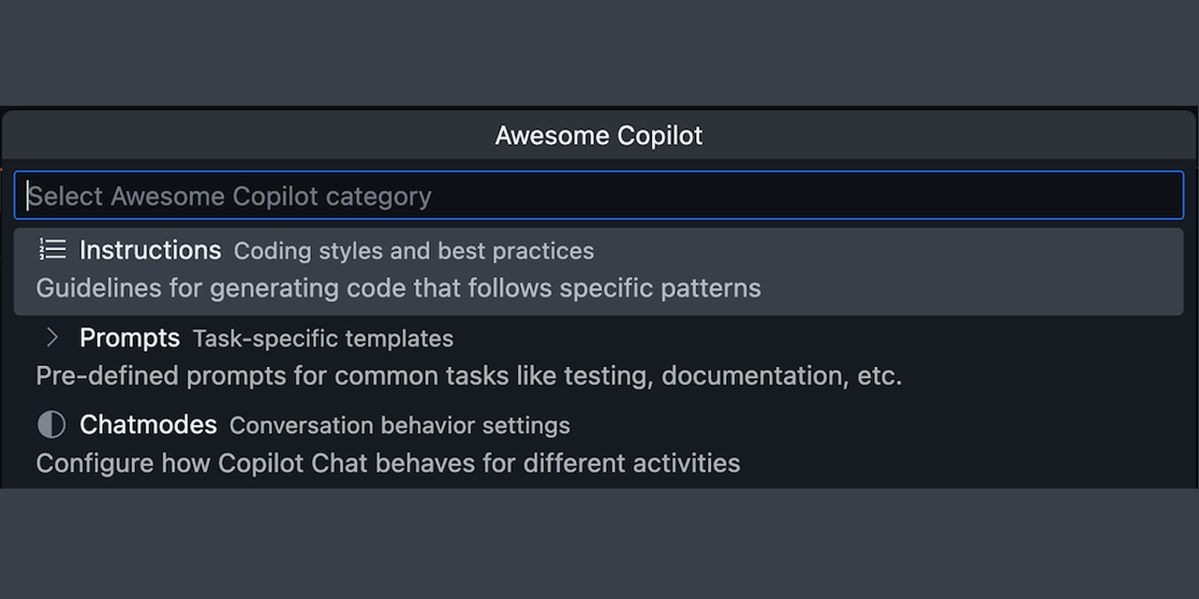Select the numbered-list symbol in the Instructions row

click(52, 249)
